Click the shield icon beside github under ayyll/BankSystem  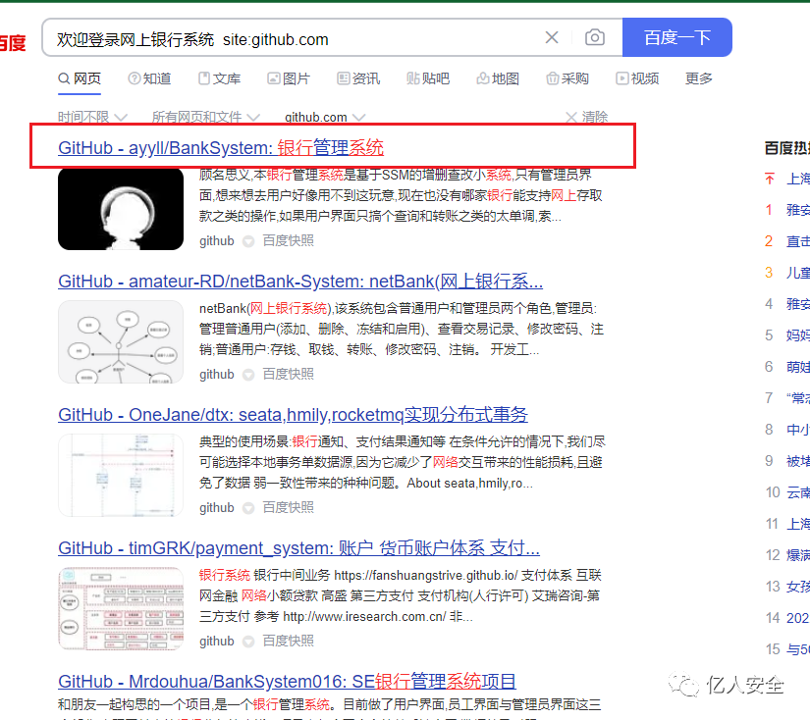(x=248, y=241)
